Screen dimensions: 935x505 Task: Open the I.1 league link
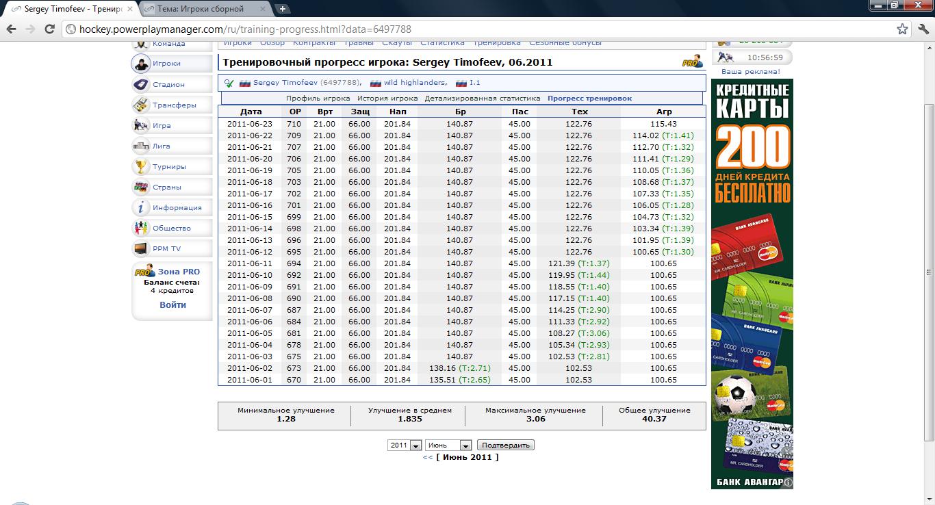[x=475, y=83]
